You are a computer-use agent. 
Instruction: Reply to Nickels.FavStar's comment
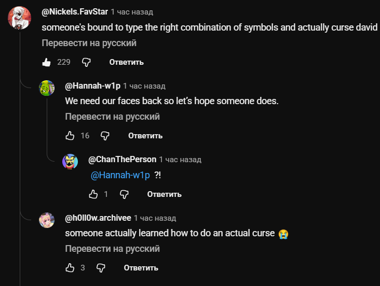point(126,62)
